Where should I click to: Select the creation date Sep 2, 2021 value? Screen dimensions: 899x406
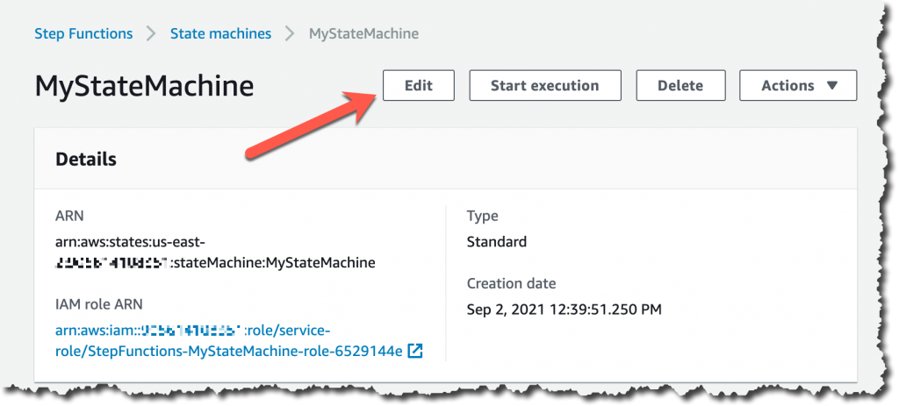[565, 310]
